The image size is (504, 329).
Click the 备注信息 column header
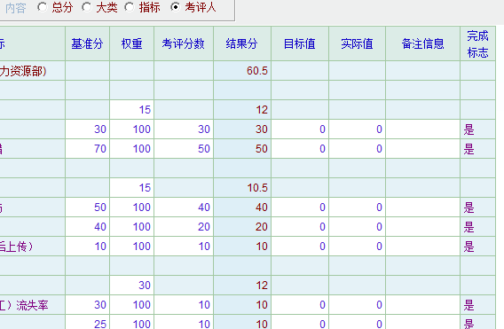click(422, 43)
